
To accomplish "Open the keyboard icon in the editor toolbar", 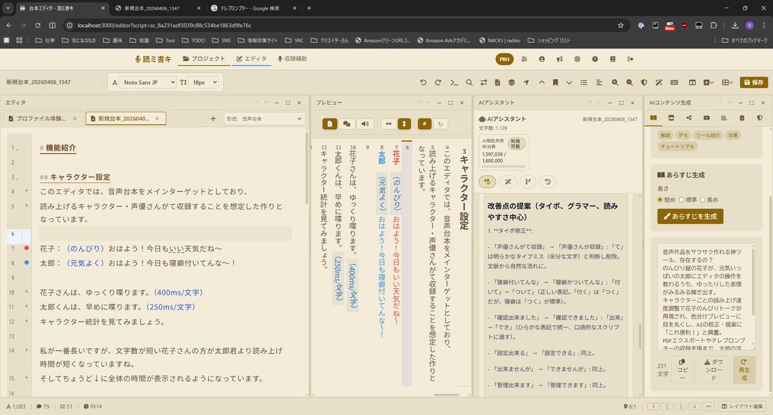I will pyautogui.click(x=674, y=82).
